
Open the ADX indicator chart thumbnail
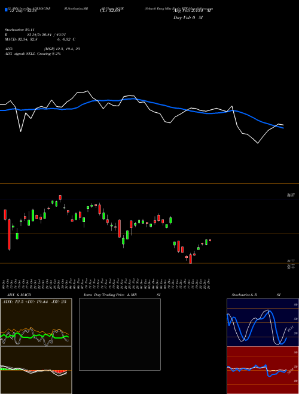tap(36, 322)
